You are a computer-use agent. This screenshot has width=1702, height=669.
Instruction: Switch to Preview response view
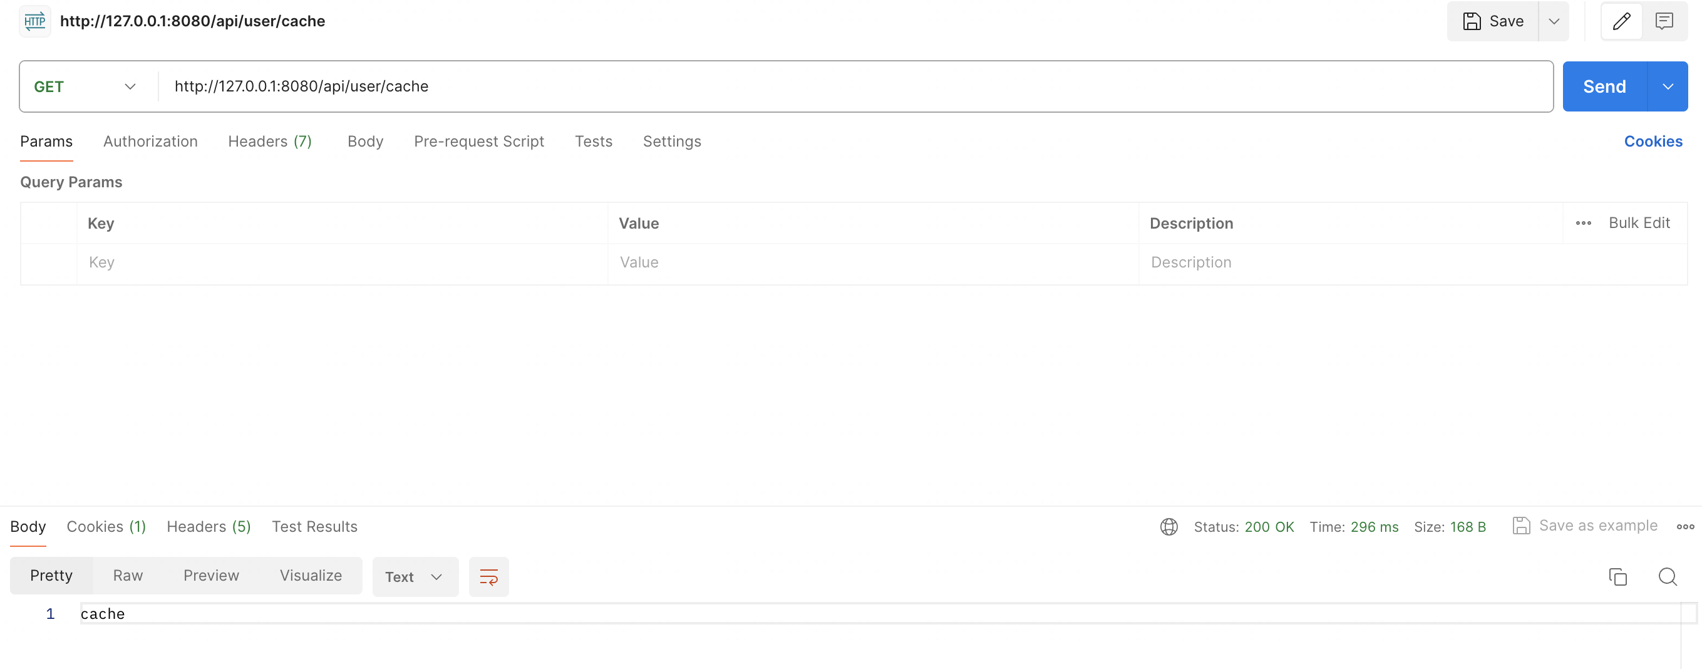(x=211, y=575)
